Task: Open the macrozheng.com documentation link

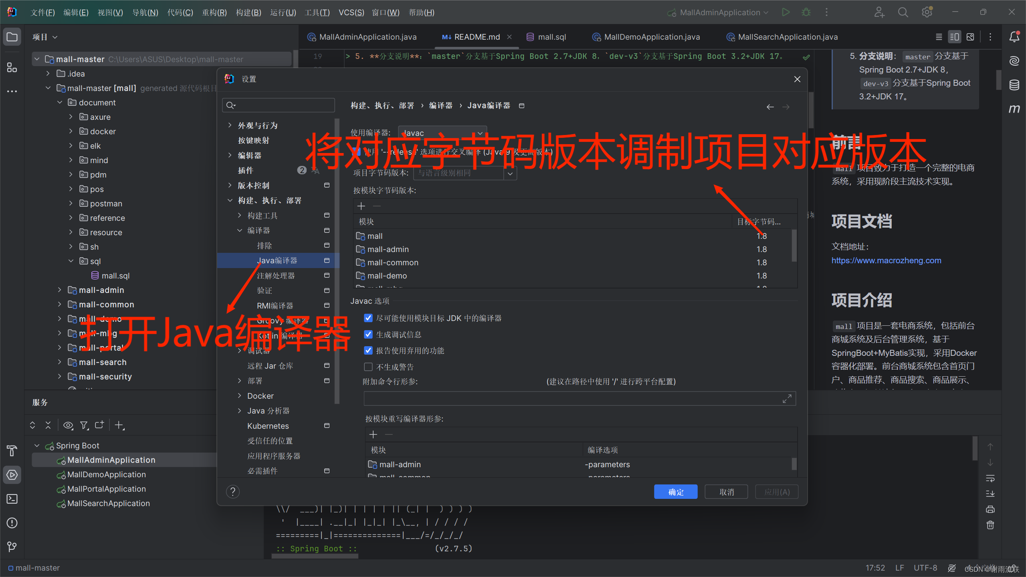Action: click(886, 260)
